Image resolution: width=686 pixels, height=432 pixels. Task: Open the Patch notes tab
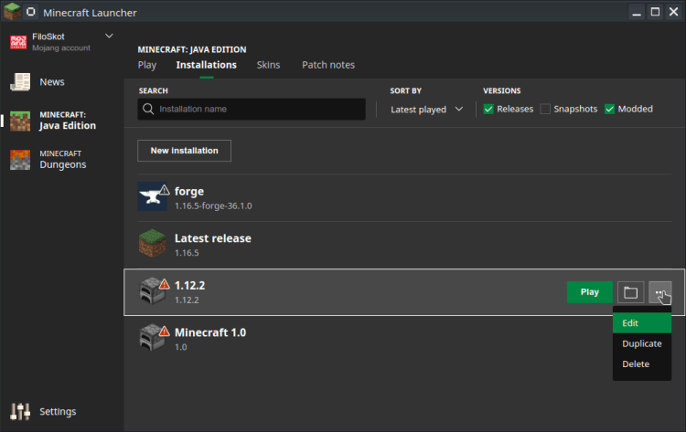pos(328,65)
